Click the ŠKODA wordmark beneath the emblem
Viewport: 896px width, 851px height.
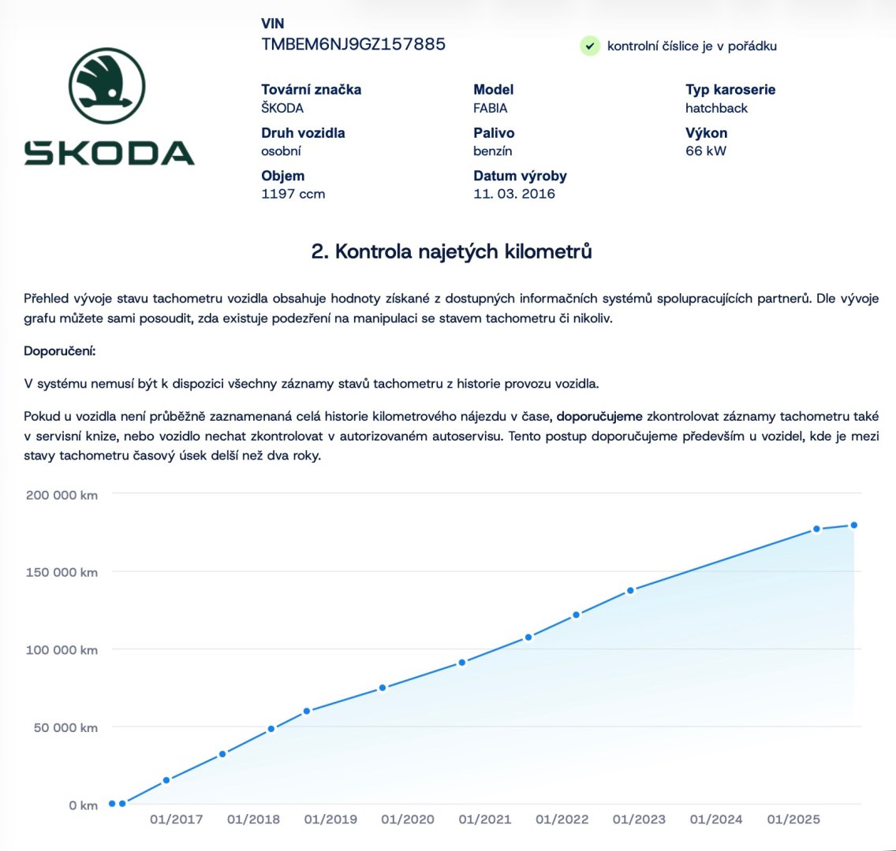(x=109, y=153)
